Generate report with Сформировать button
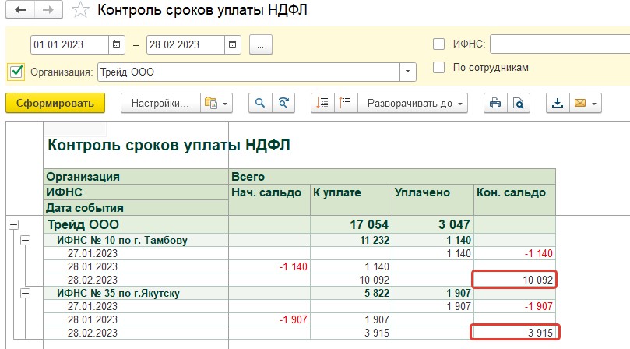 click(x=55, y=104)
